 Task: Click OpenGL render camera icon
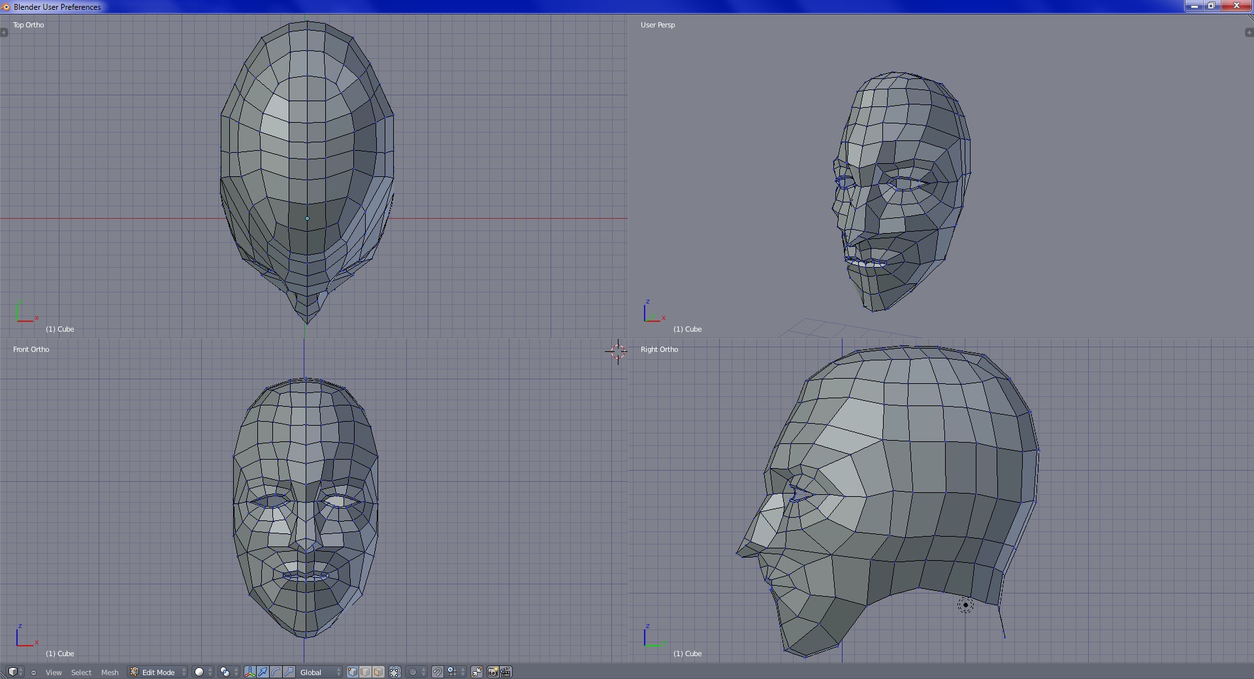tap(492, 672)
